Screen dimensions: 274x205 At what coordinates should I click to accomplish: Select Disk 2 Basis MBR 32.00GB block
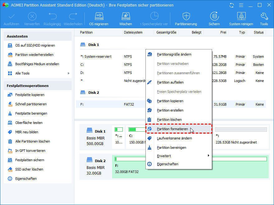coord(96,167)
